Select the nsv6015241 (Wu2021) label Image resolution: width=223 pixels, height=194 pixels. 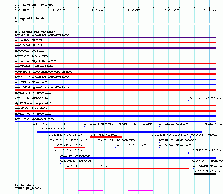(68, 145)
